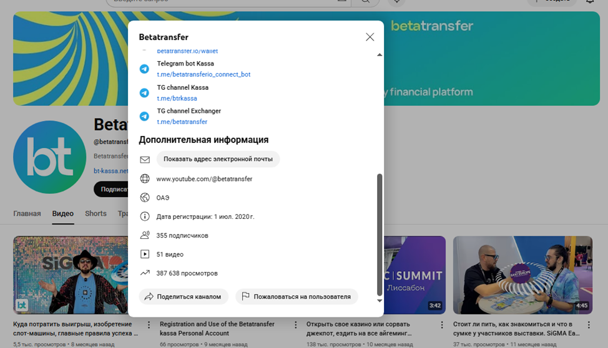
Task: Switch to the Главная tab
Action: pyautogui.click(x=27, y=213)
